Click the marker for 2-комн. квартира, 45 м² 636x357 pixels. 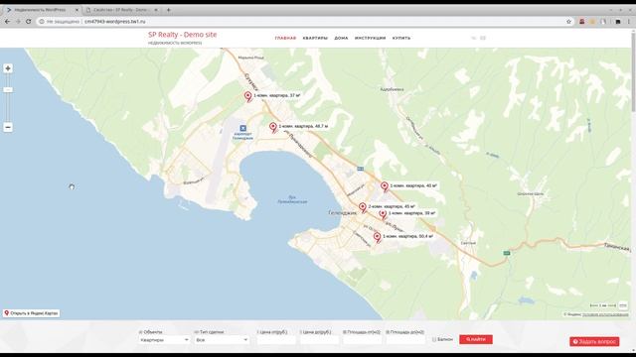coord(363,207)
